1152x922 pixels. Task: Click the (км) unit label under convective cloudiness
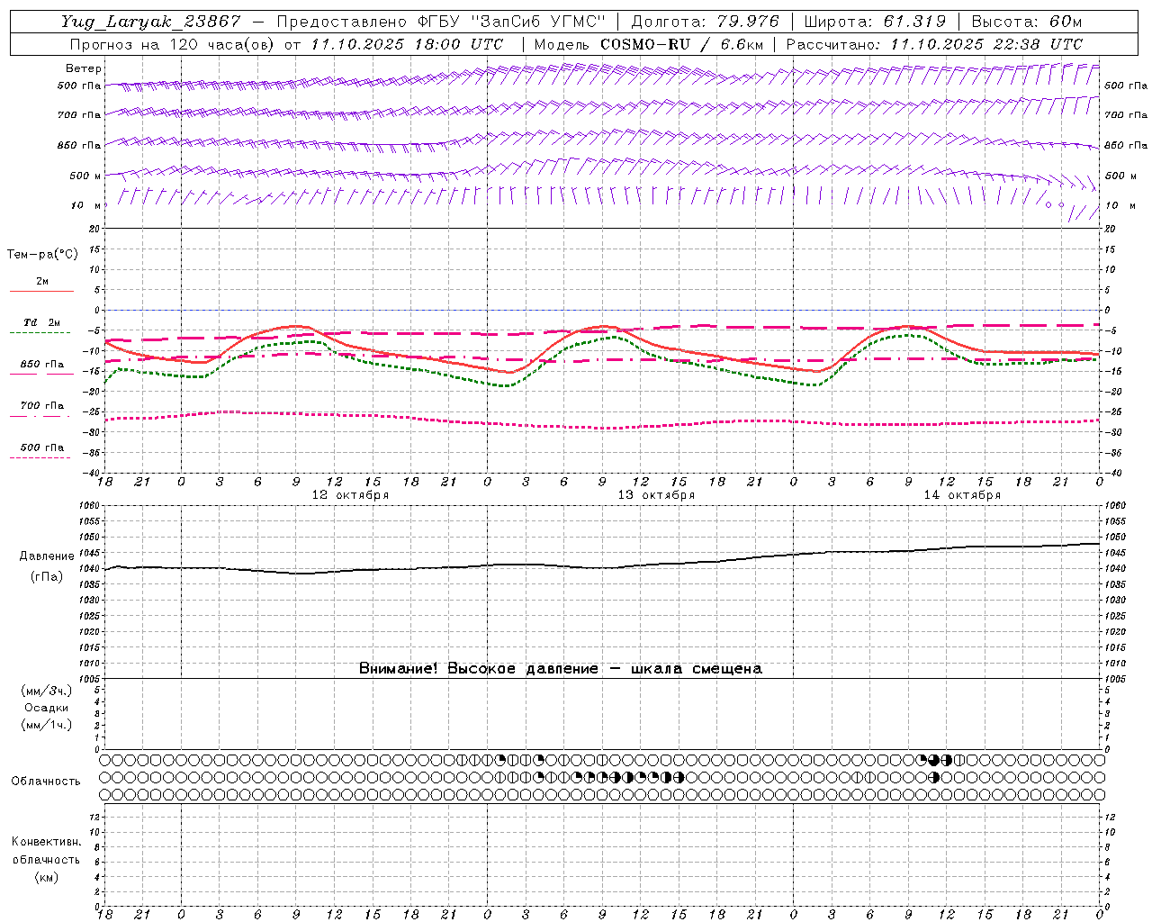46,877
